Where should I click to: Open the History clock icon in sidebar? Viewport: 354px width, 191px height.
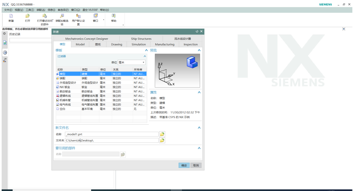[5, 52]
